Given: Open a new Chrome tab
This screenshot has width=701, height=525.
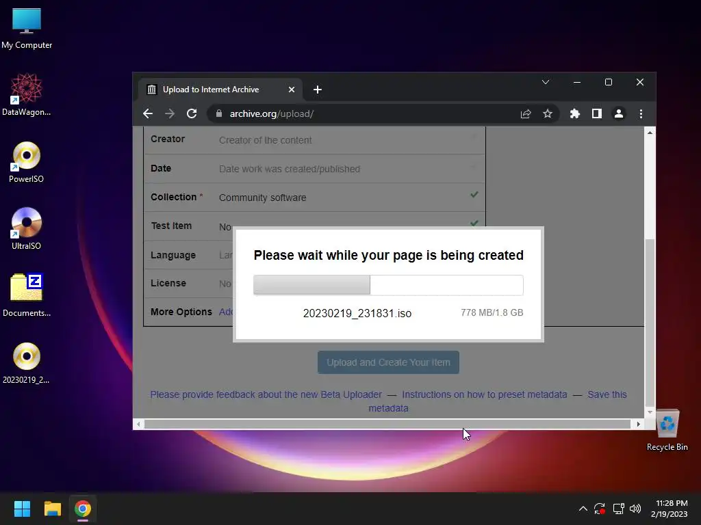Looking at the screenshot, I should (x=318, y=90).
